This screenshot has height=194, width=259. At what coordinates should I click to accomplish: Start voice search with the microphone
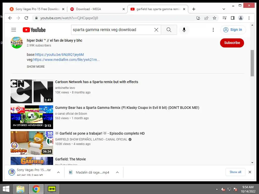pyautogui.click(x=184, y=30)
